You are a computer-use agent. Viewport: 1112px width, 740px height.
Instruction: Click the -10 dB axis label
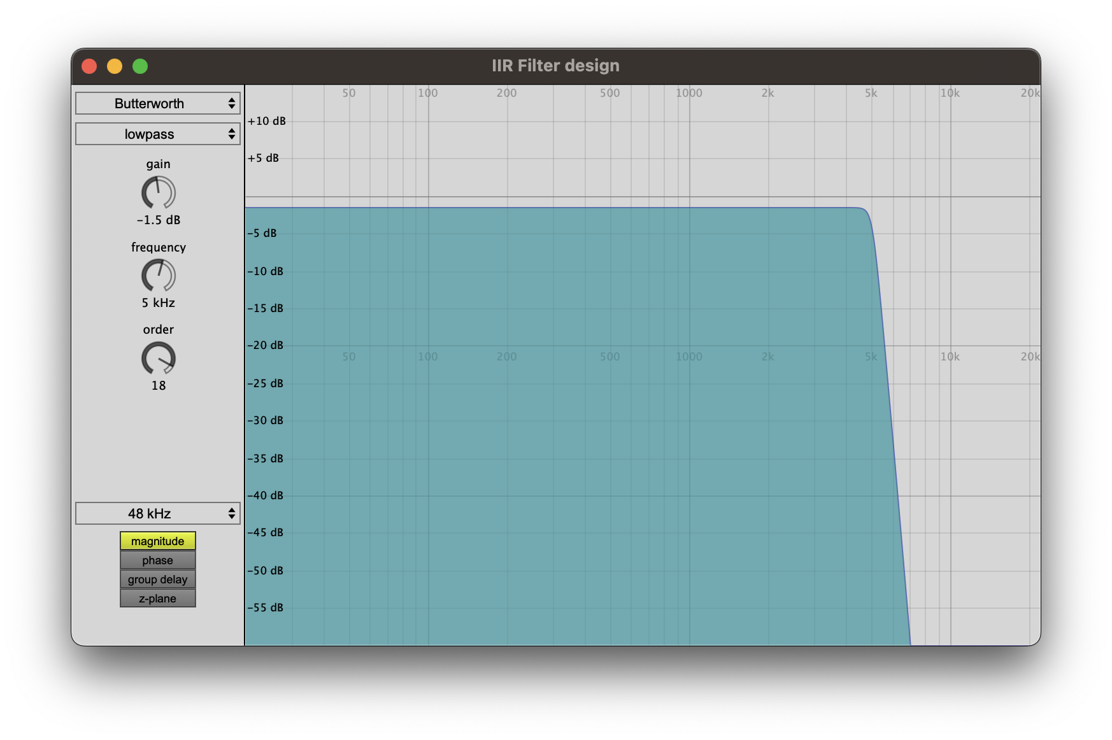click(x=266, y=271)
